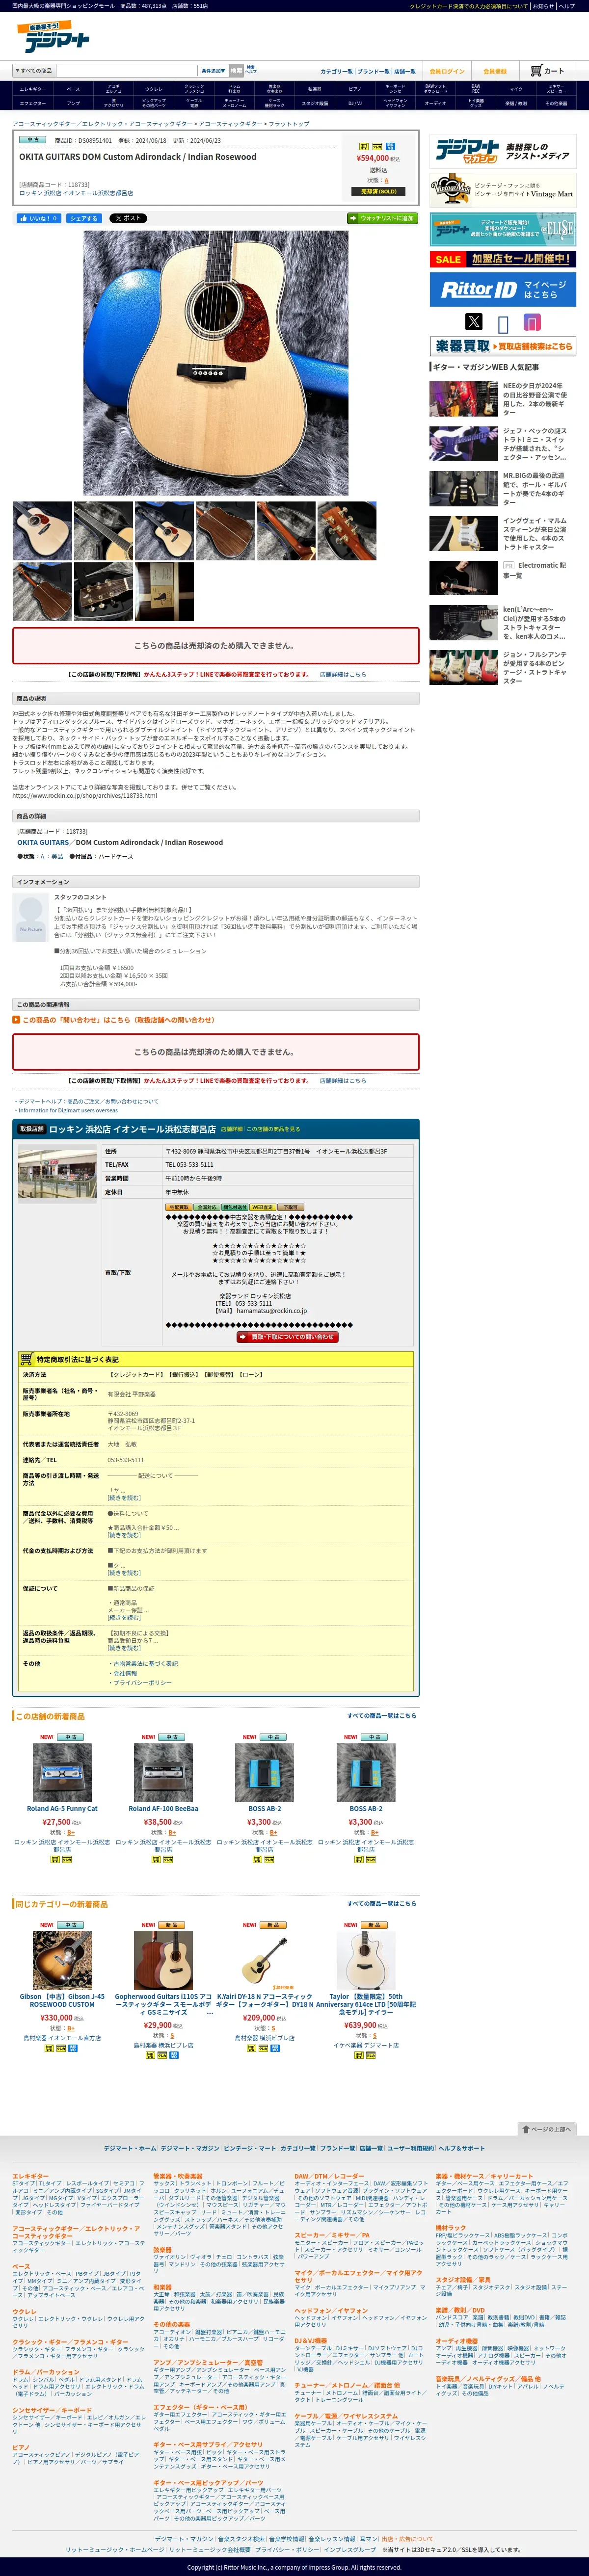Open the デジマート・マガジン sidebar banner
589x2576 pixels.
point(503,152)
